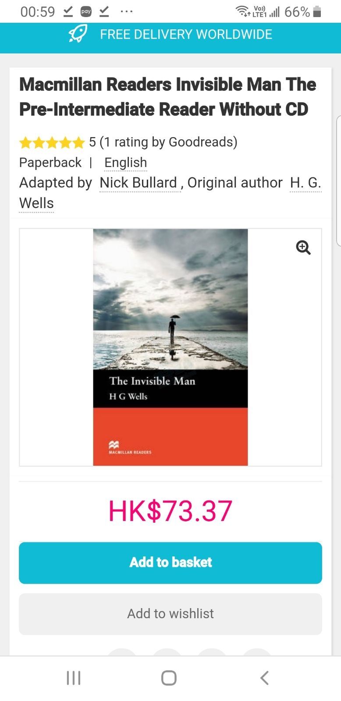Add the book to basket

click(170, 563)
